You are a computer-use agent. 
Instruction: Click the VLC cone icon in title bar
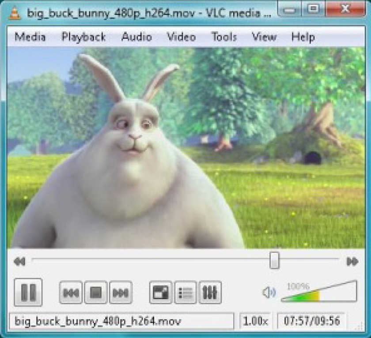click(x=15, y=12)
